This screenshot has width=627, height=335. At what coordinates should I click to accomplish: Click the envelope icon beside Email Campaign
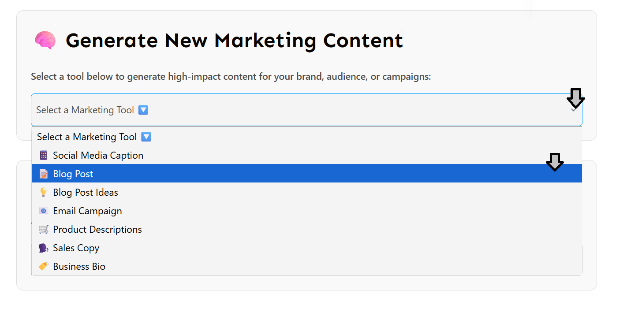tap(43, 211)
